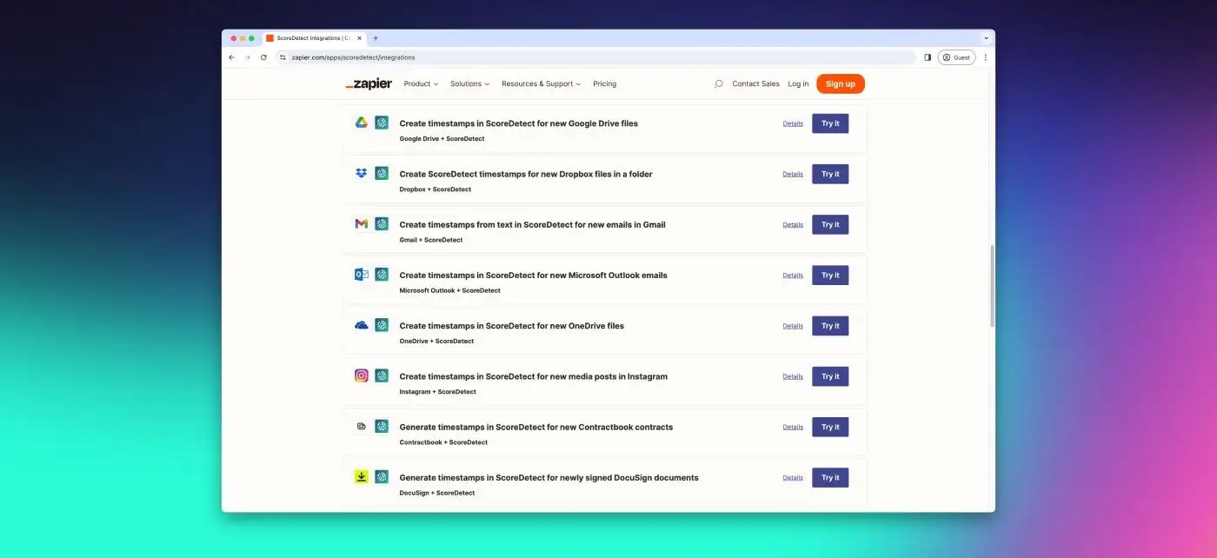Click the browser address bar

click(591, 57)
